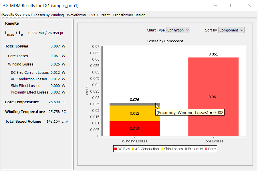Click the red DC Bias legend swatch
258x171 pixels.
click(x=116, y=149)
